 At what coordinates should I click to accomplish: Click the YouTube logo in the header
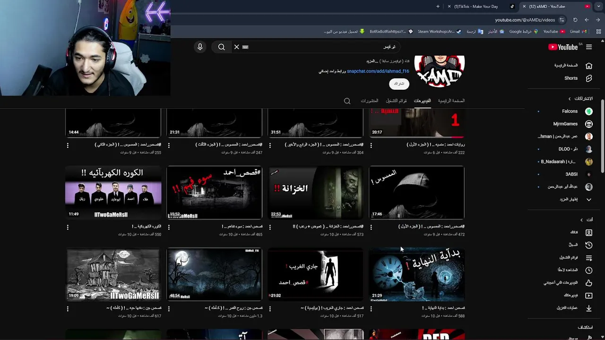pyautogui.click(x=563, y=47)
